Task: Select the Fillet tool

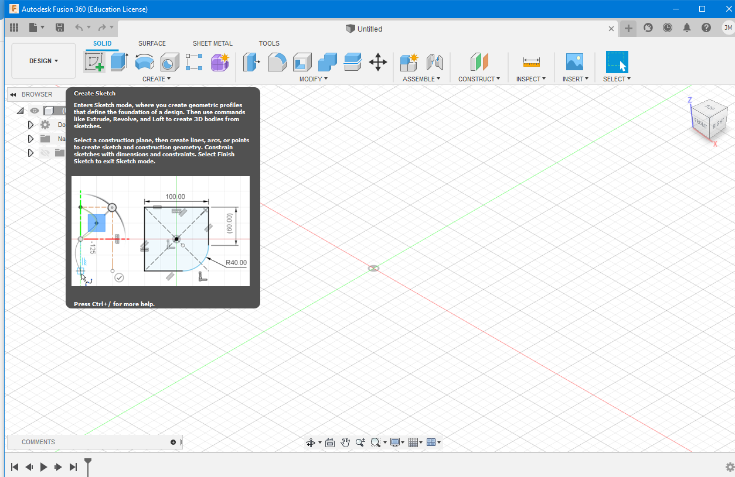Action: 277,62
